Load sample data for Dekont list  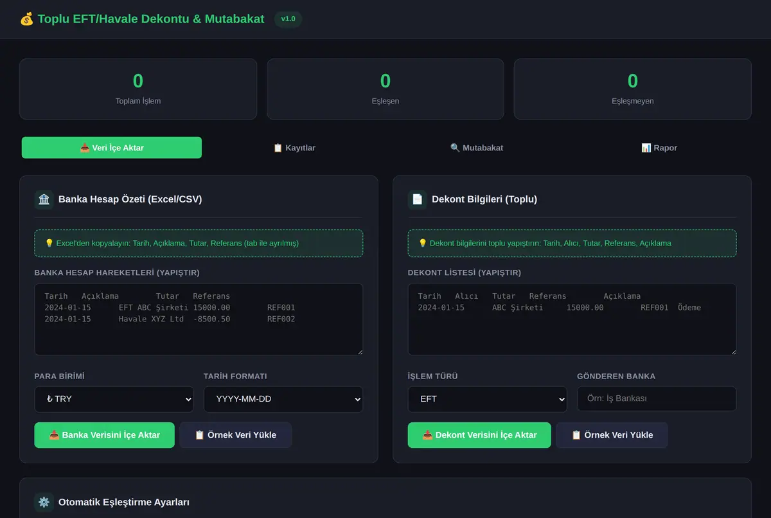tap(612, 435)
